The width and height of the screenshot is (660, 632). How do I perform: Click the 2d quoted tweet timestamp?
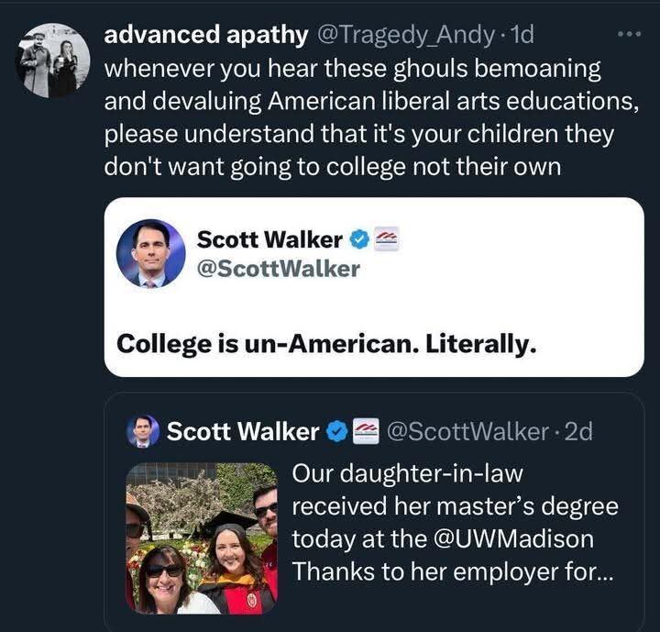click(x=577, y=431)
